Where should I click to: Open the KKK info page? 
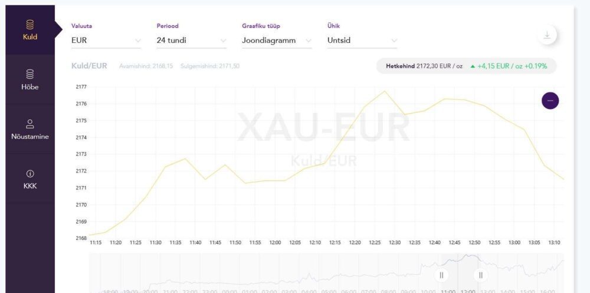click(x=29, y=179)
